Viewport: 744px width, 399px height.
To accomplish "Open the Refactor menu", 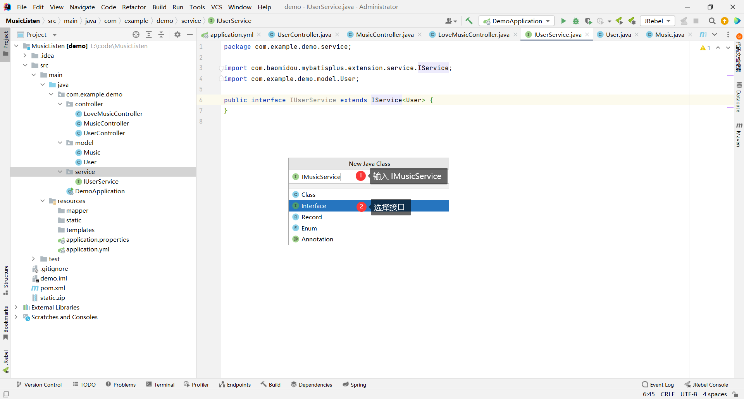I will (134, 7).
